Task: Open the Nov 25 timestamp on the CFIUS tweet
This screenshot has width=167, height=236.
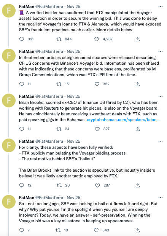Action: point(73,51)
